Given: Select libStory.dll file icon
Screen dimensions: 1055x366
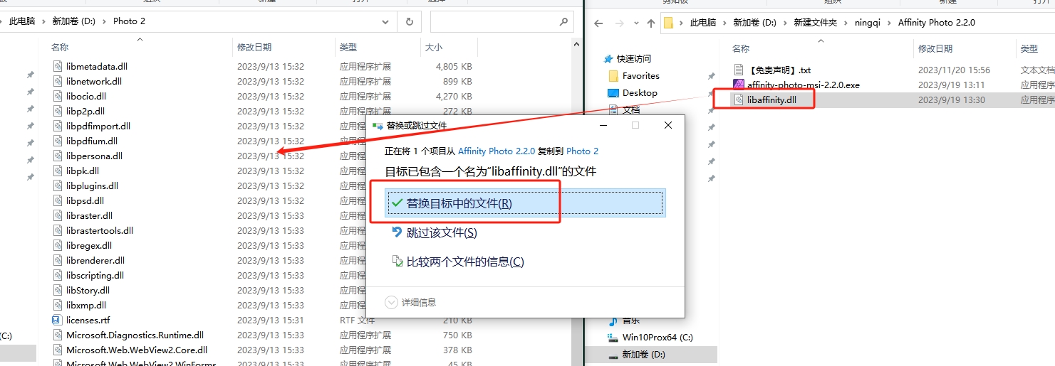Looking at the screenshot, I should point(58,290).
